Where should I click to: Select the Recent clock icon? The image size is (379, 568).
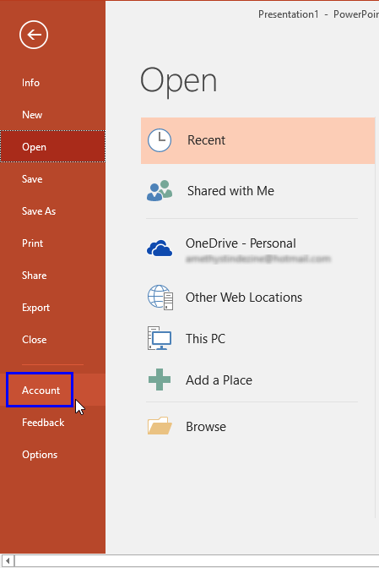(160, 140)
